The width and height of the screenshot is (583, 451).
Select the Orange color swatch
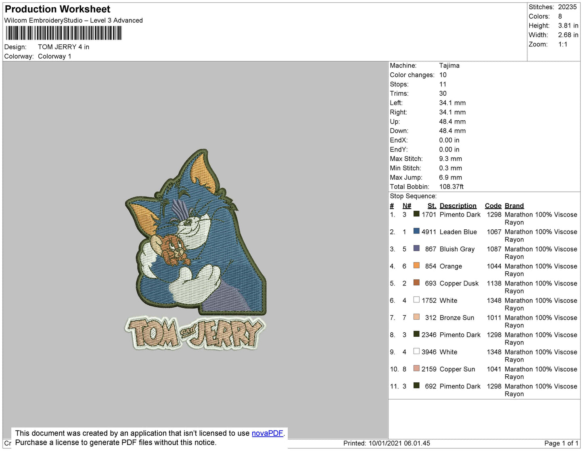tap(416, 266)
